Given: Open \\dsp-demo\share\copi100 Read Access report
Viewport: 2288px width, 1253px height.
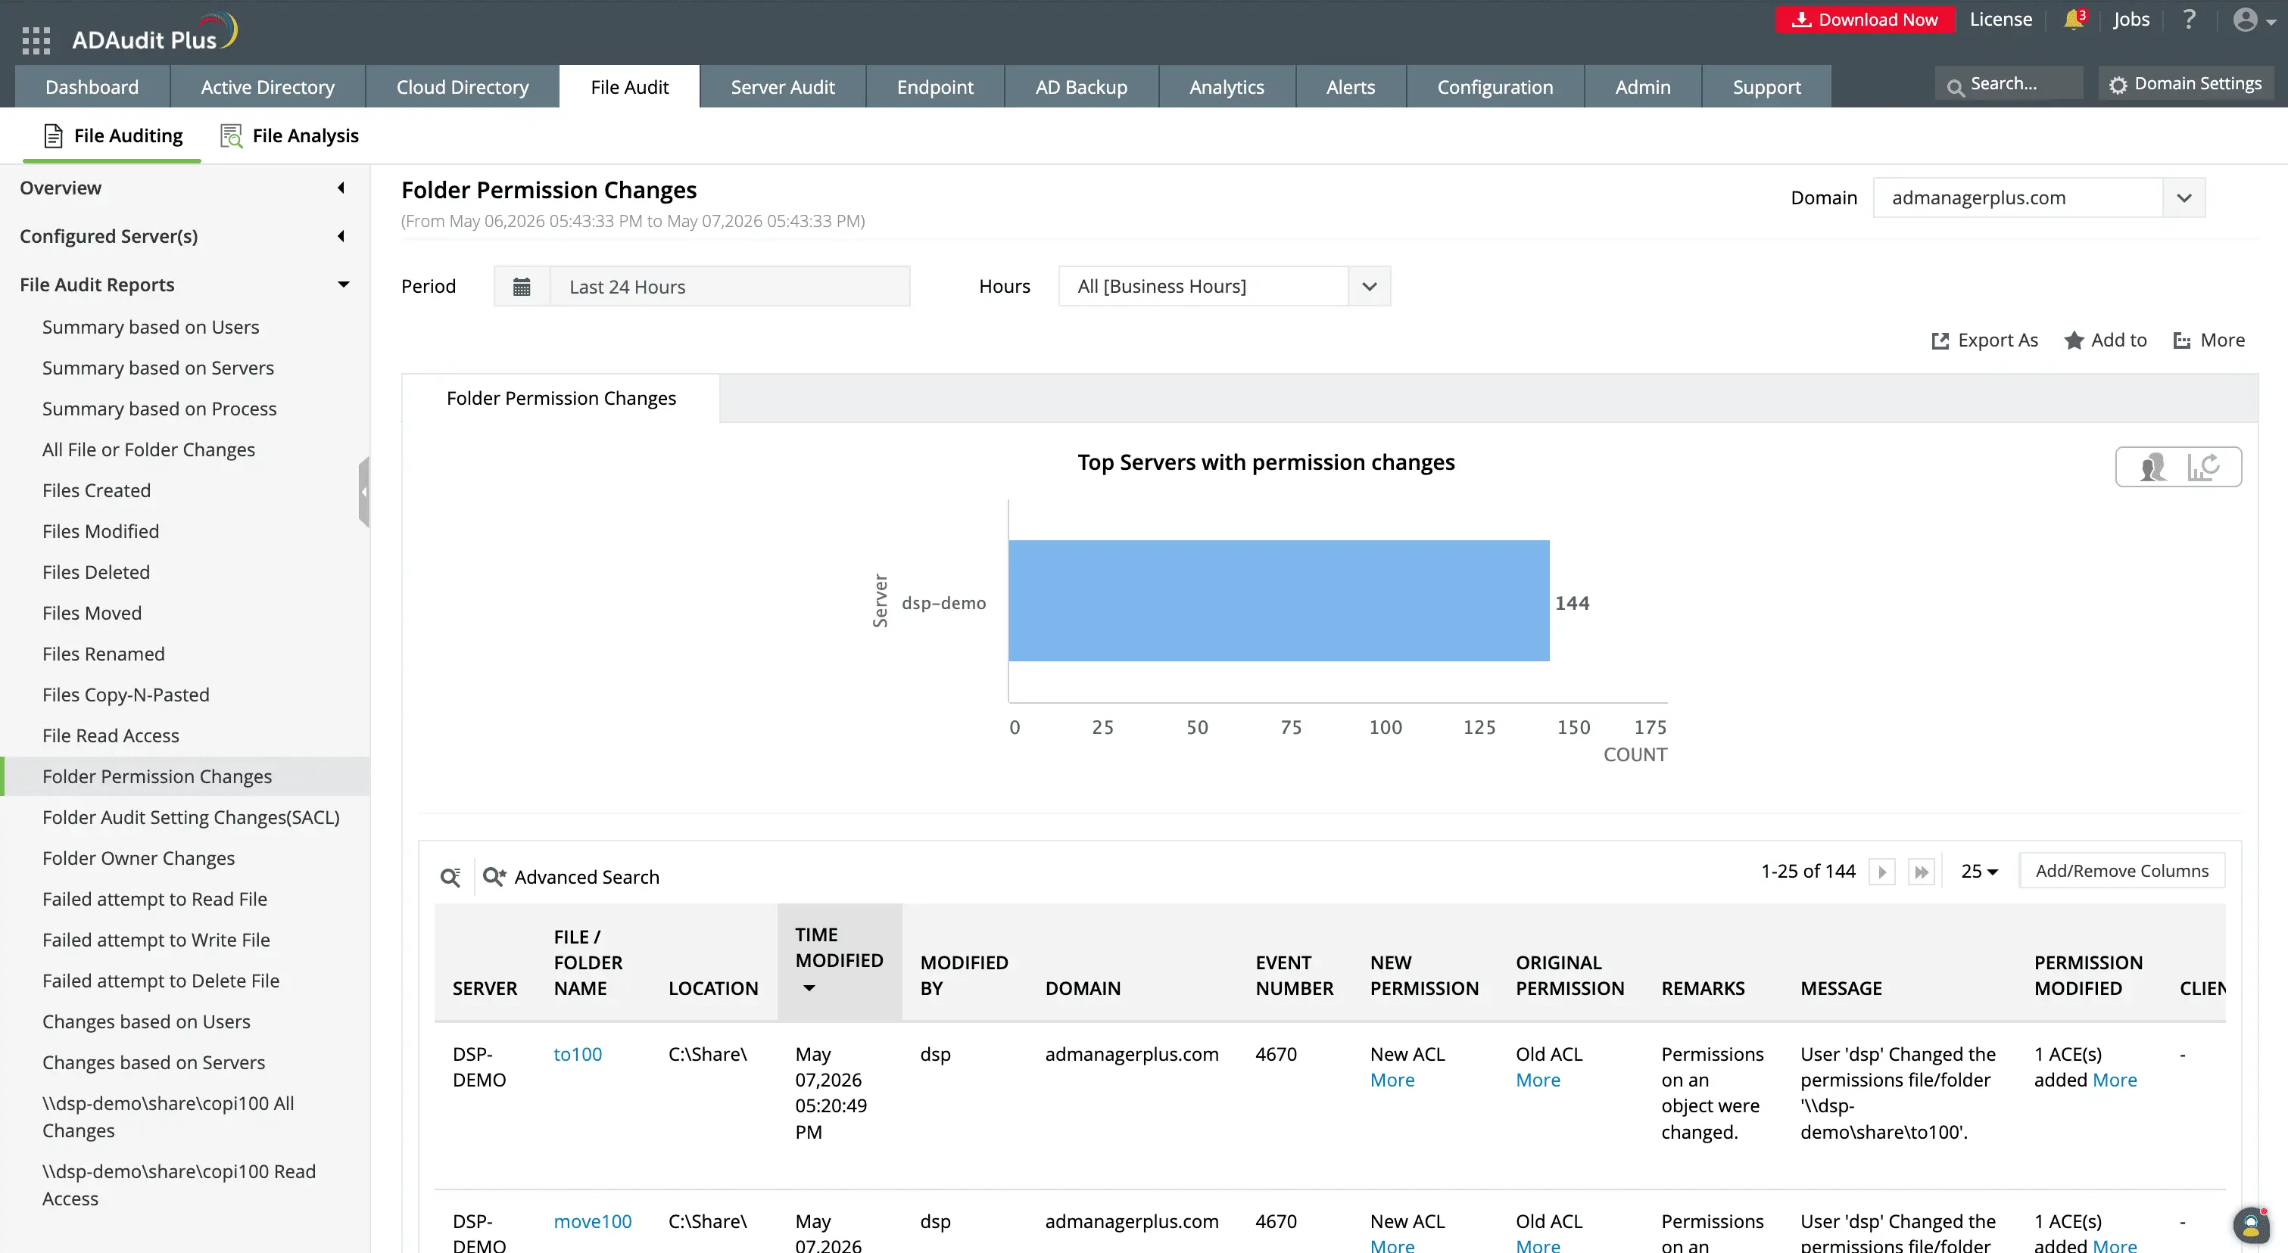Looking at the screenshot, I should 179,1185.
